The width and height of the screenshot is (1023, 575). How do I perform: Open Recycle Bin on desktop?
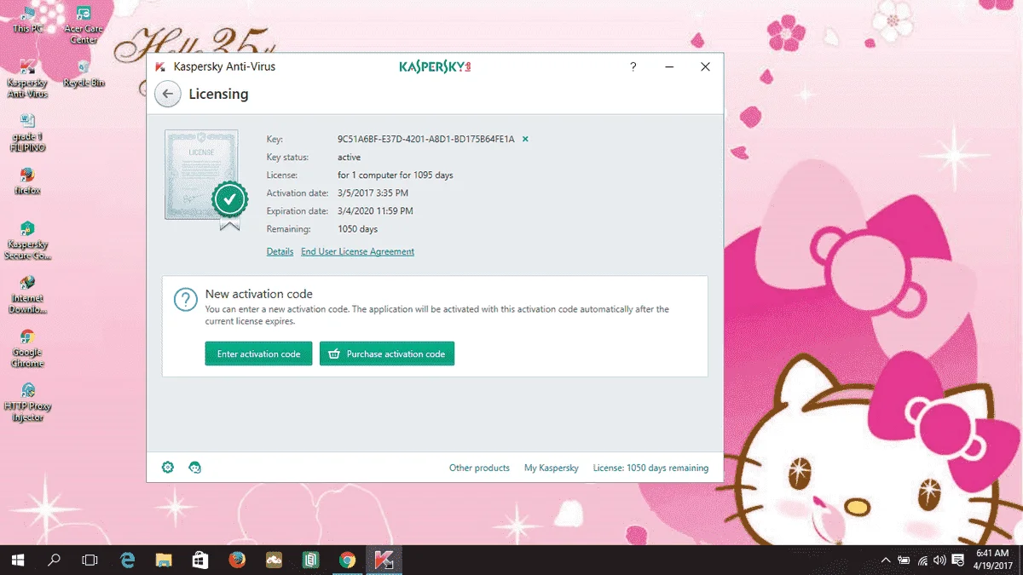click(84, 73)
